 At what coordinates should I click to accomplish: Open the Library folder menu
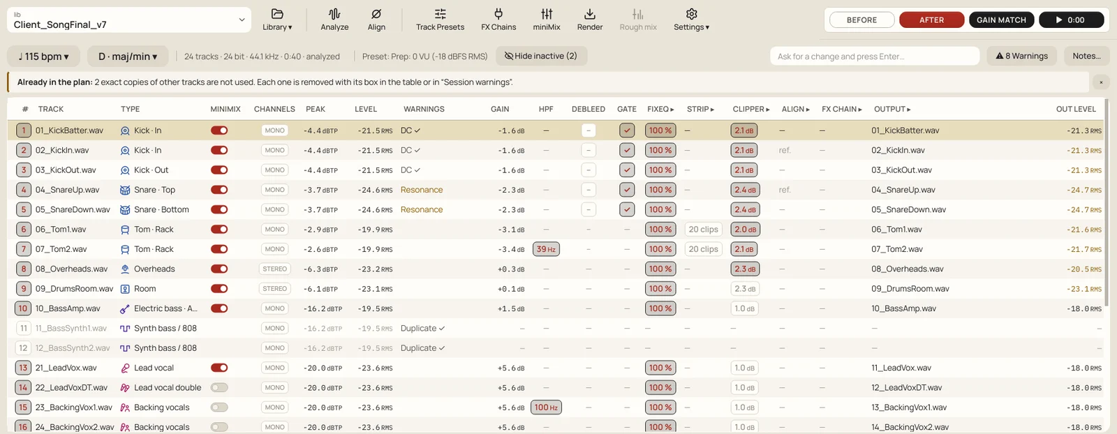(277, 20)
